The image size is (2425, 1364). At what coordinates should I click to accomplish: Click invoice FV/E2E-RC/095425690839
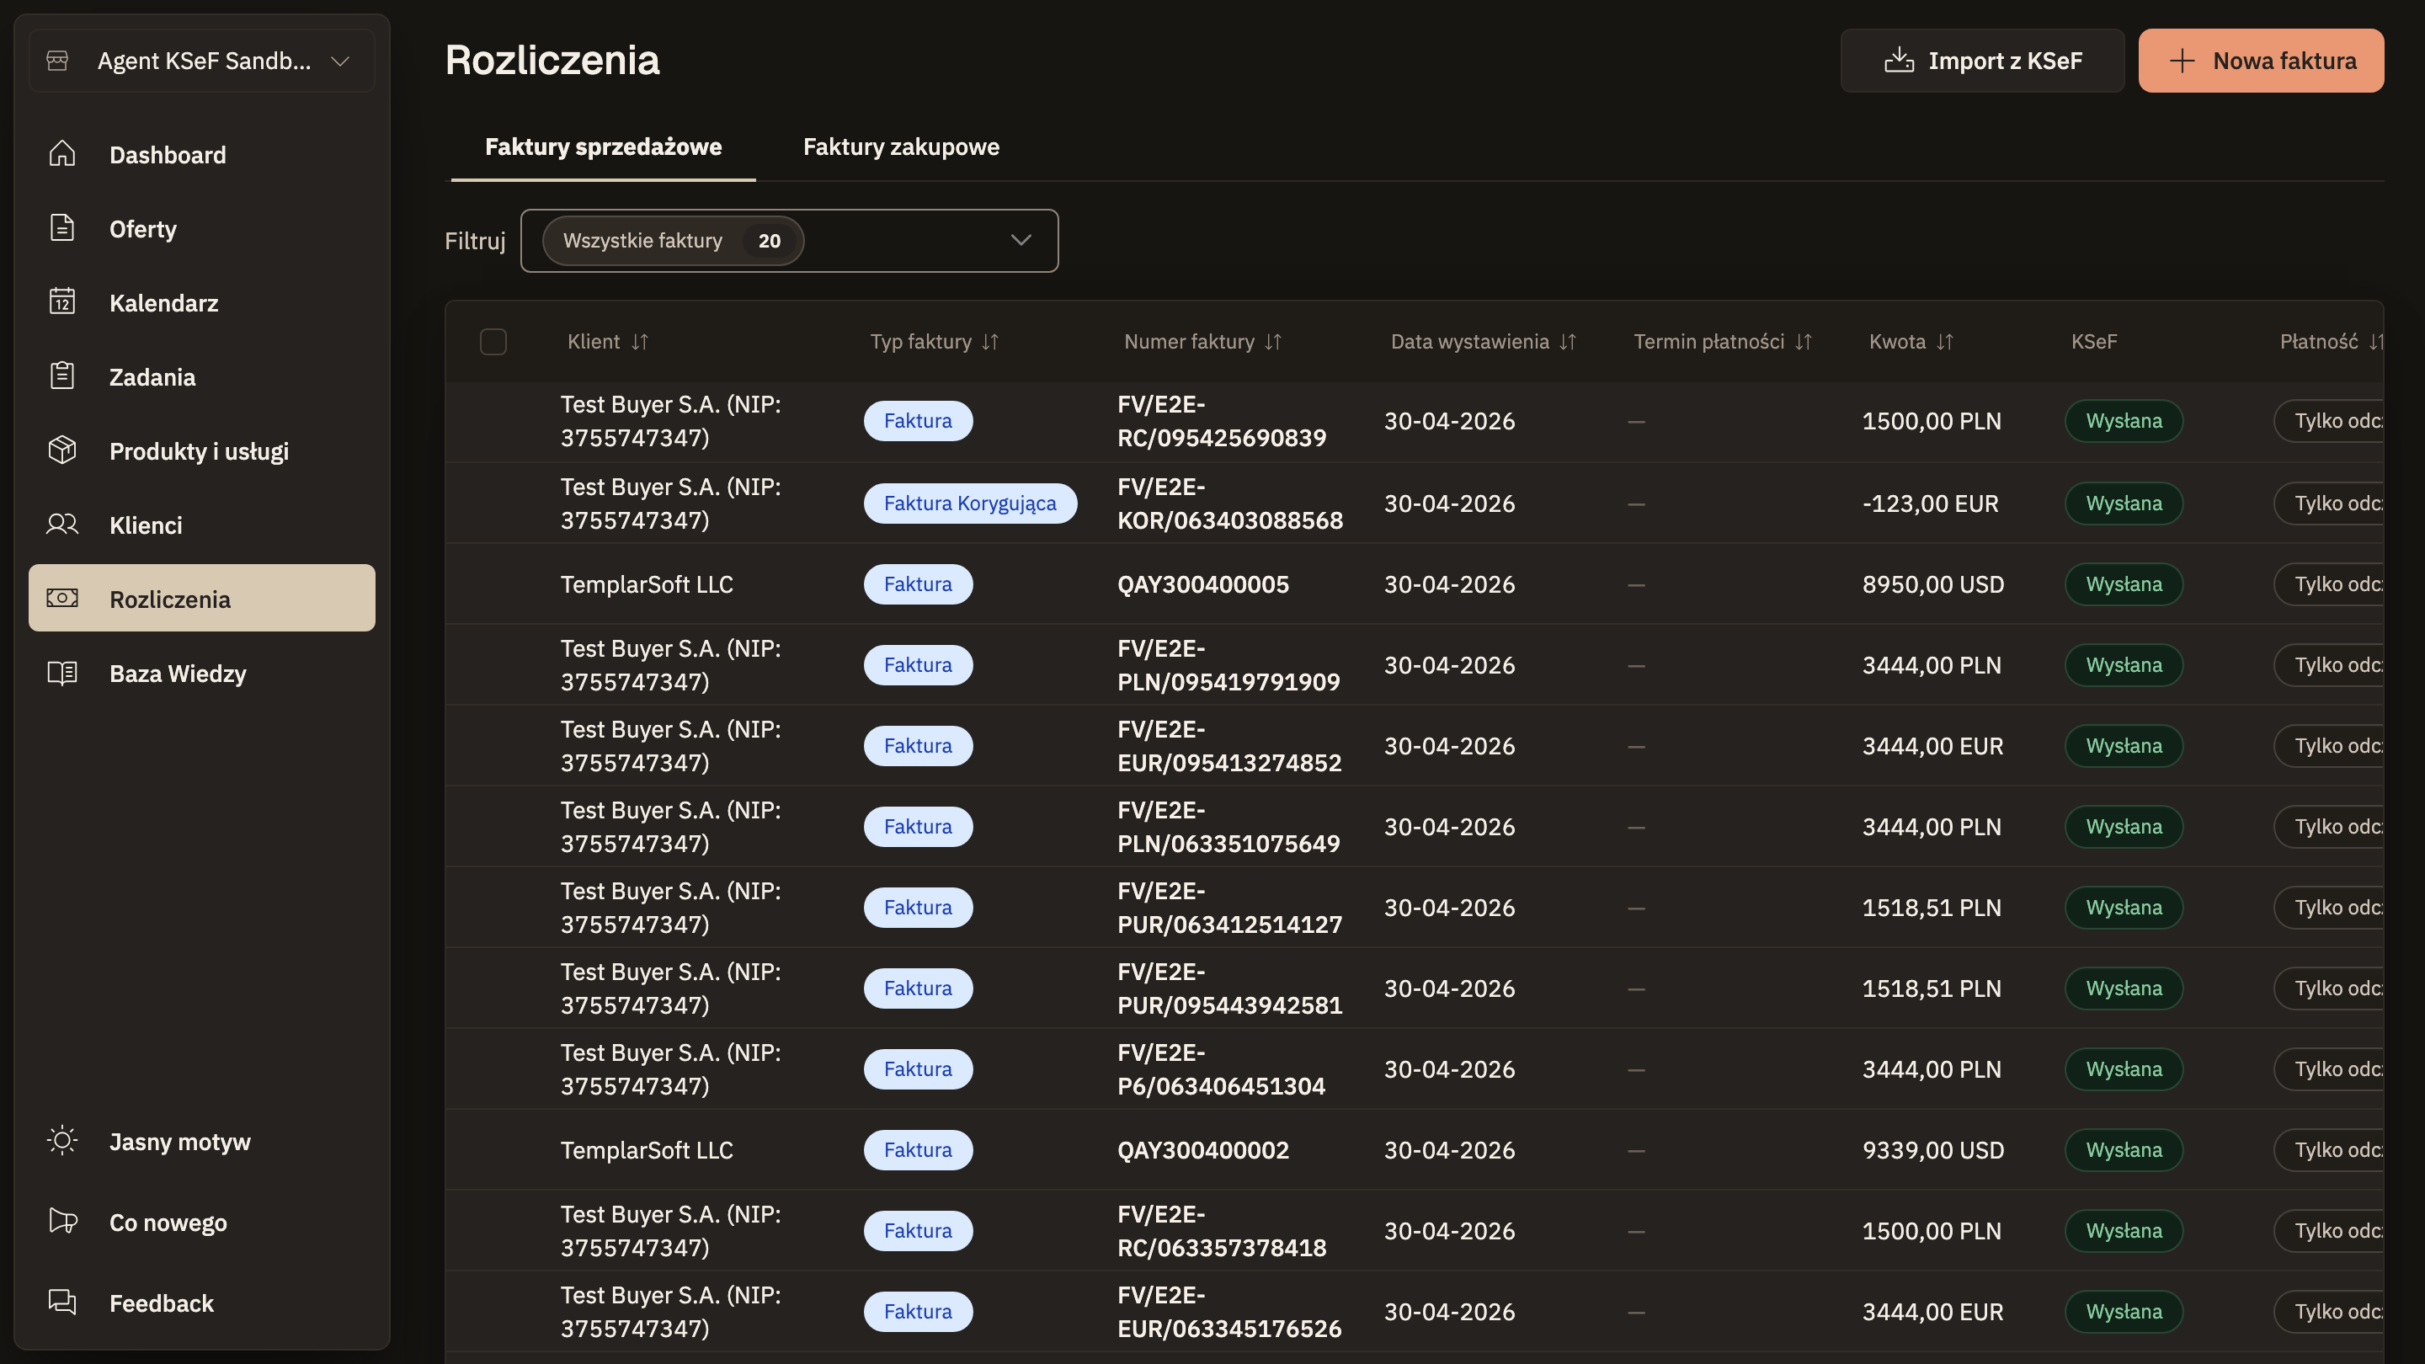pyautogui.click(x=1222, y=421)
